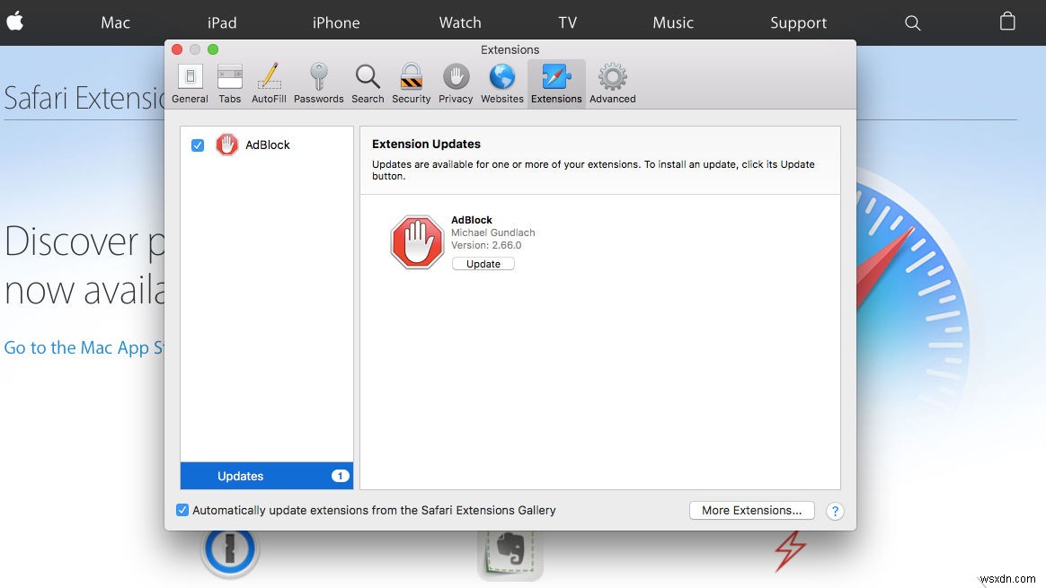
Task: Click the Updates count badge showing 1
Action: pos(341,476)
